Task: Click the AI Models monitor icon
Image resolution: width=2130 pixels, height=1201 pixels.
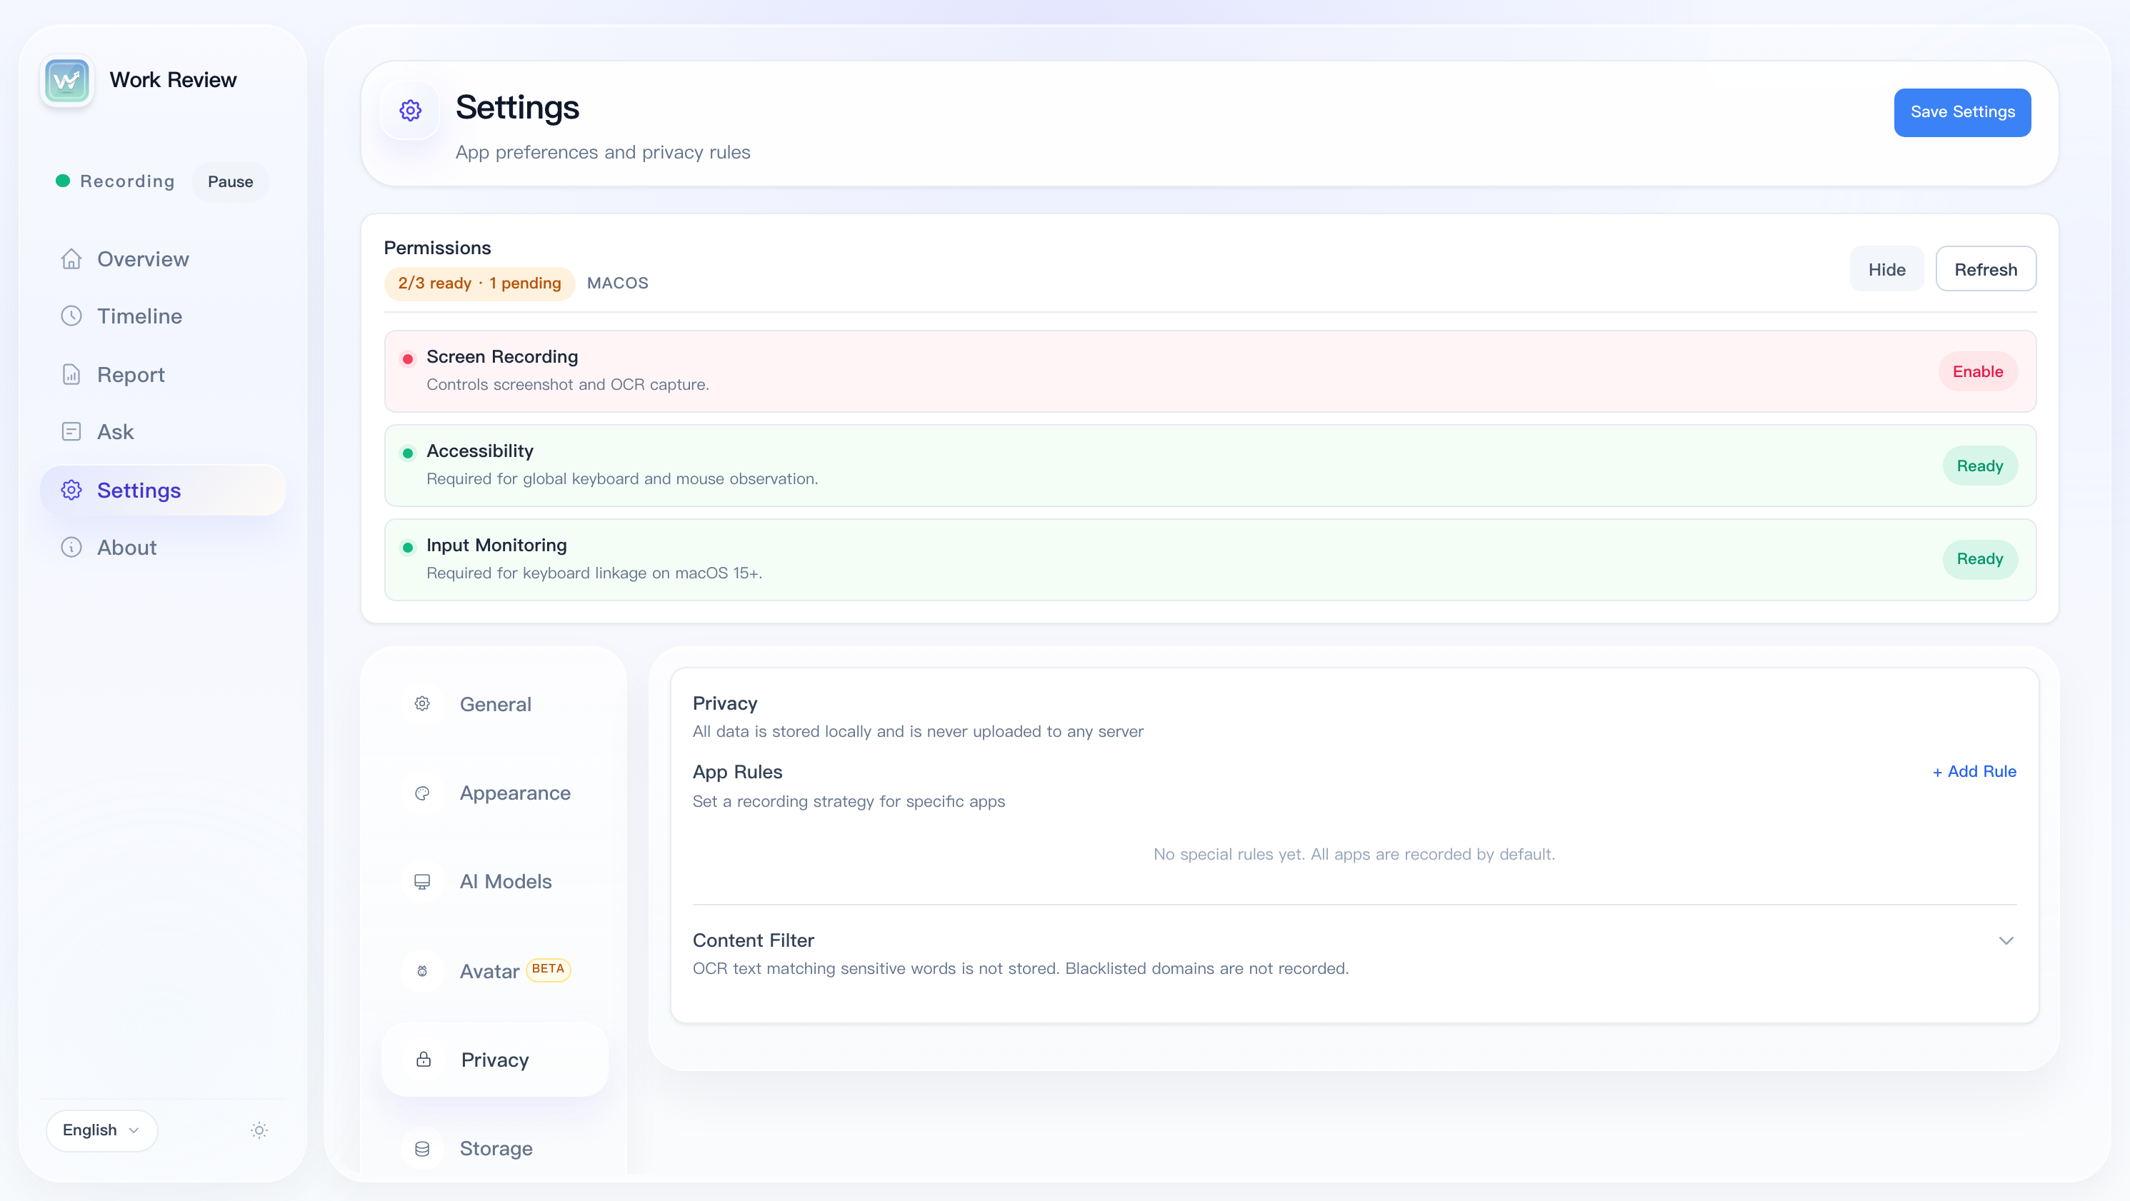Action: click(421, 881)
